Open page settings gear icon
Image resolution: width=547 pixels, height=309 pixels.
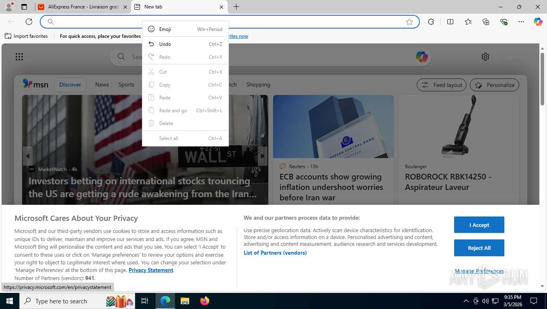tap(485, 57)
